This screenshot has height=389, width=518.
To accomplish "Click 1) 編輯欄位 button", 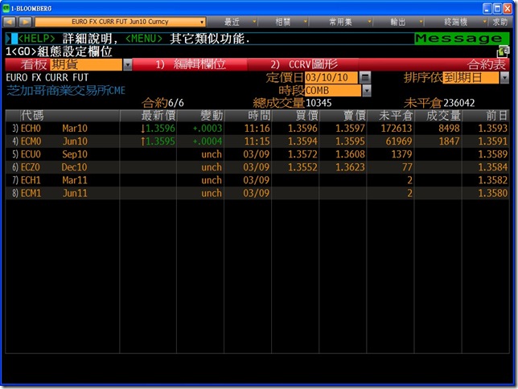I will 191,64.
